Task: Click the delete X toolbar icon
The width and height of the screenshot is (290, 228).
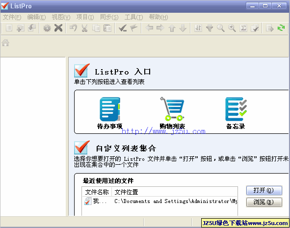Action: [58, 28]
